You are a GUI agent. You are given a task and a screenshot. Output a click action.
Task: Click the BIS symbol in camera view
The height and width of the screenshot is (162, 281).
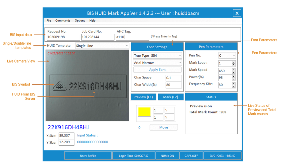pyautogui.click(x=60, y=86)
